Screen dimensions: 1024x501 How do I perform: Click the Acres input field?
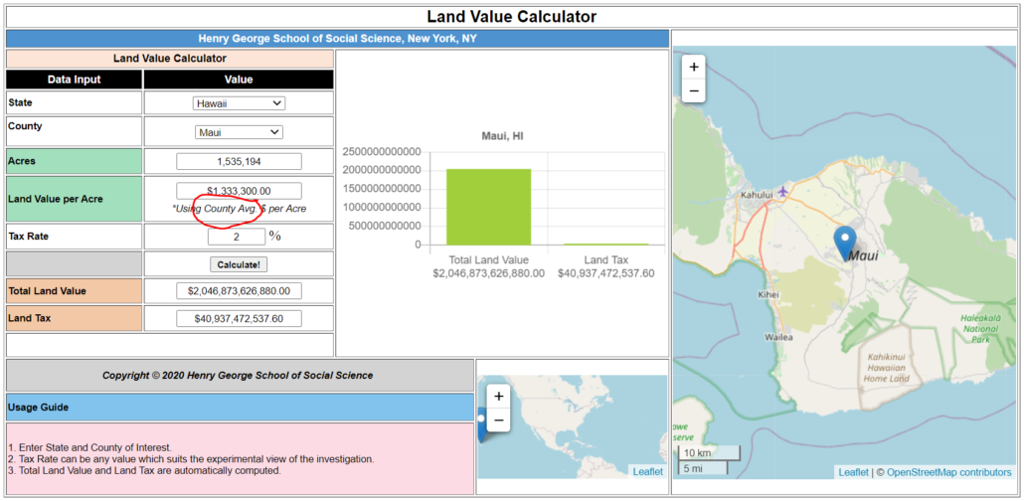239,161
